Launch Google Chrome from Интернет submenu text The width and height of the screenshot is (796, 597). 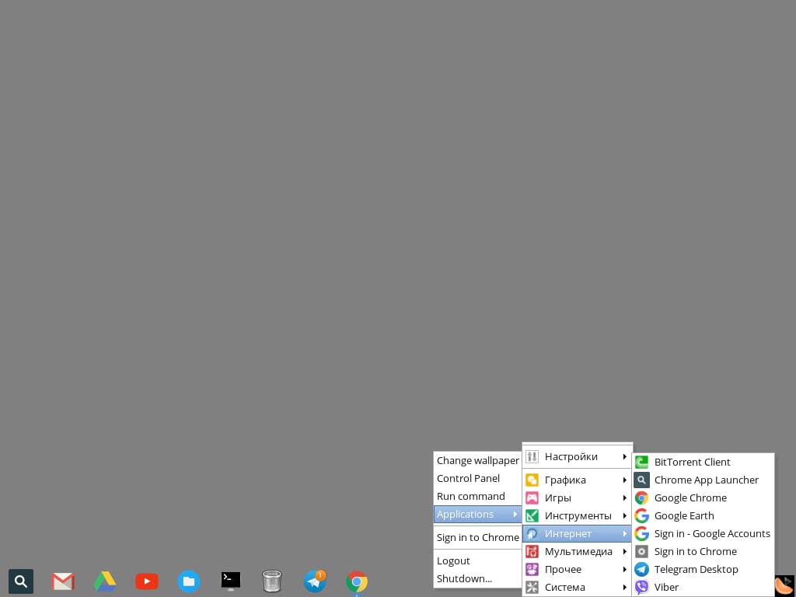[x=690, y=498]
